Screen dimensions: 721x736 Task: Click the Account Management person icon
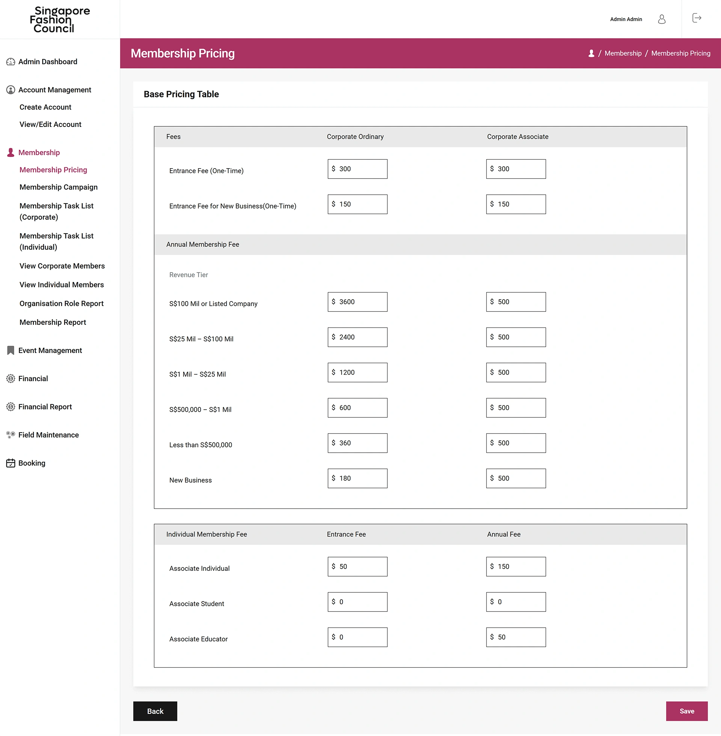11,90
